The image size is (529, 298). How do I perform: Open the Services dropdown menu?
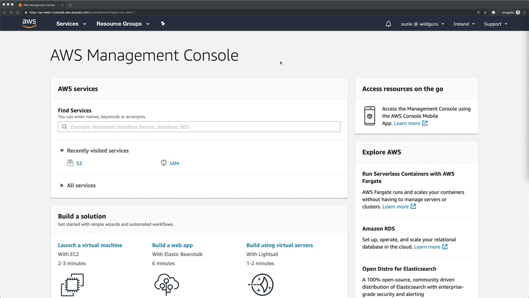[71, 24]
